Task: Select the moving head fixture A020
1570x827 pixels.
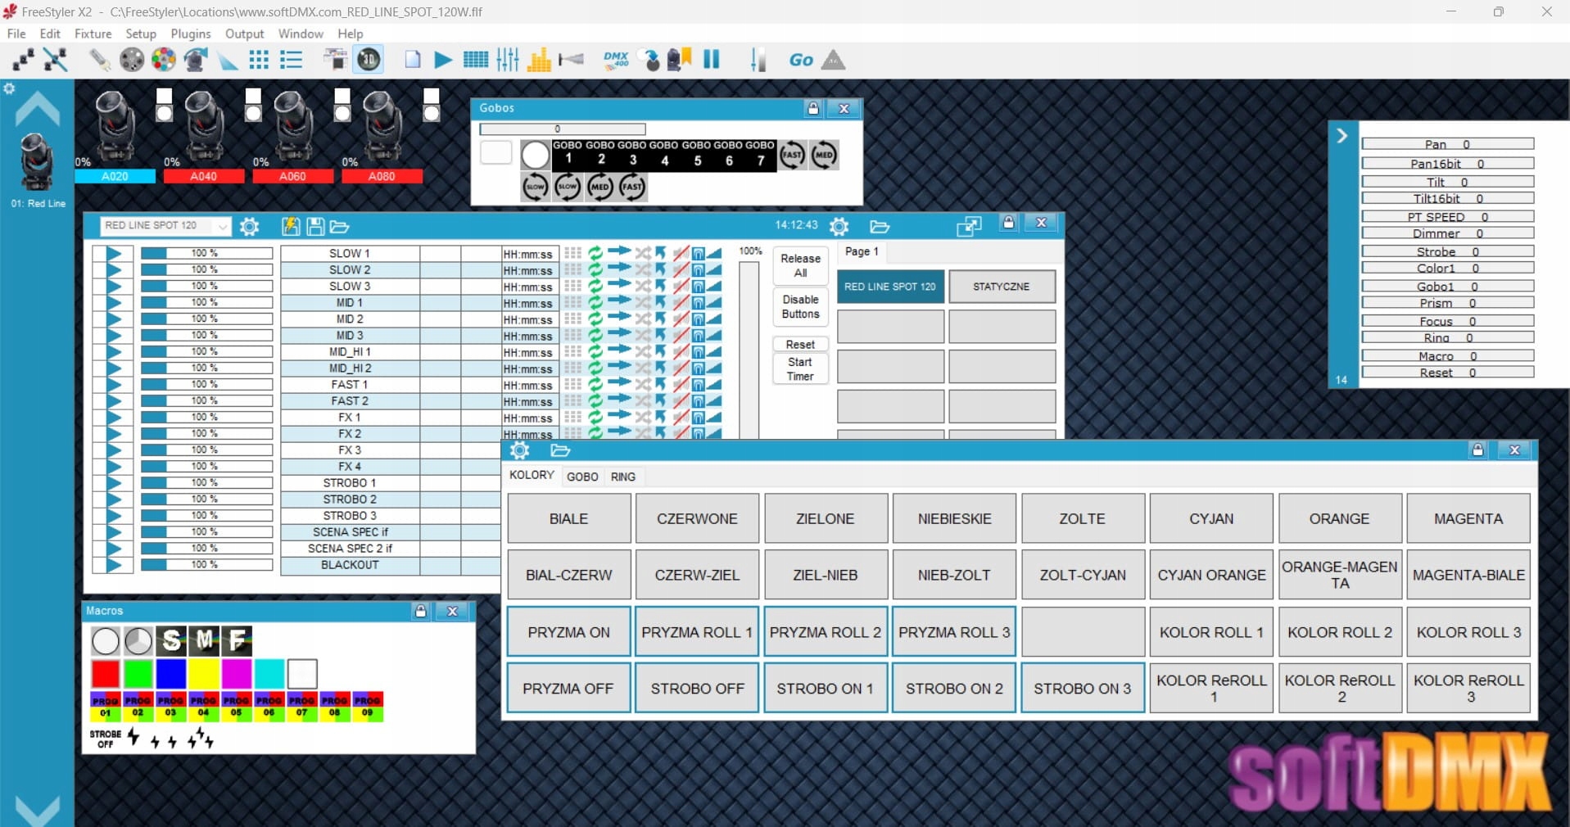Action: tap(115, 125)
